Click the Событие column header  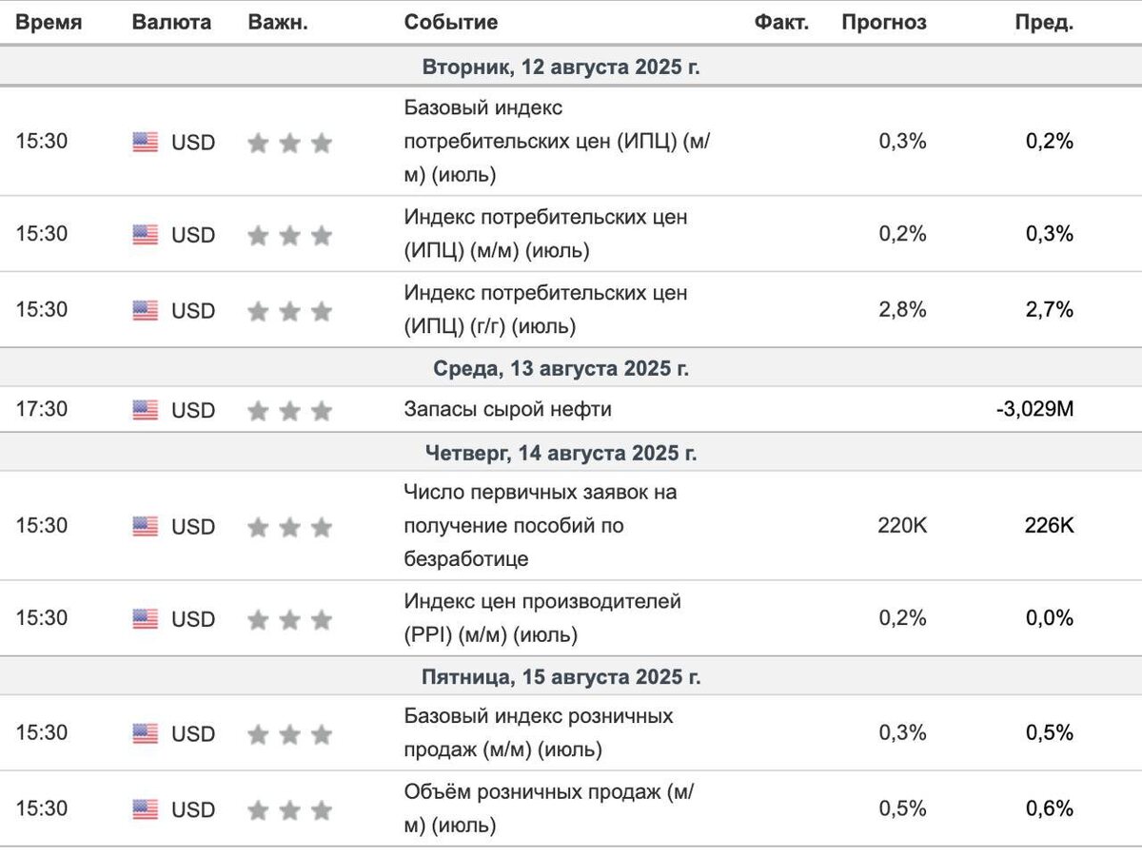click(450, 23)
